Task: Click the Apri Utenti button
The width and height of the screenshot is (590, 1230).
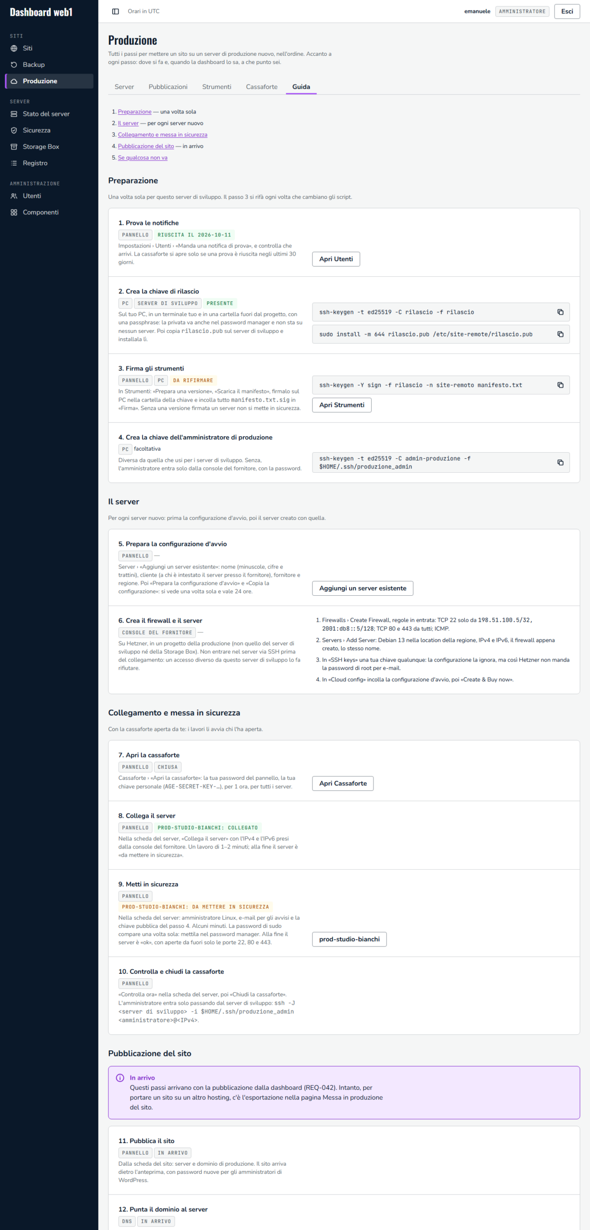Action: coord(336,259)
